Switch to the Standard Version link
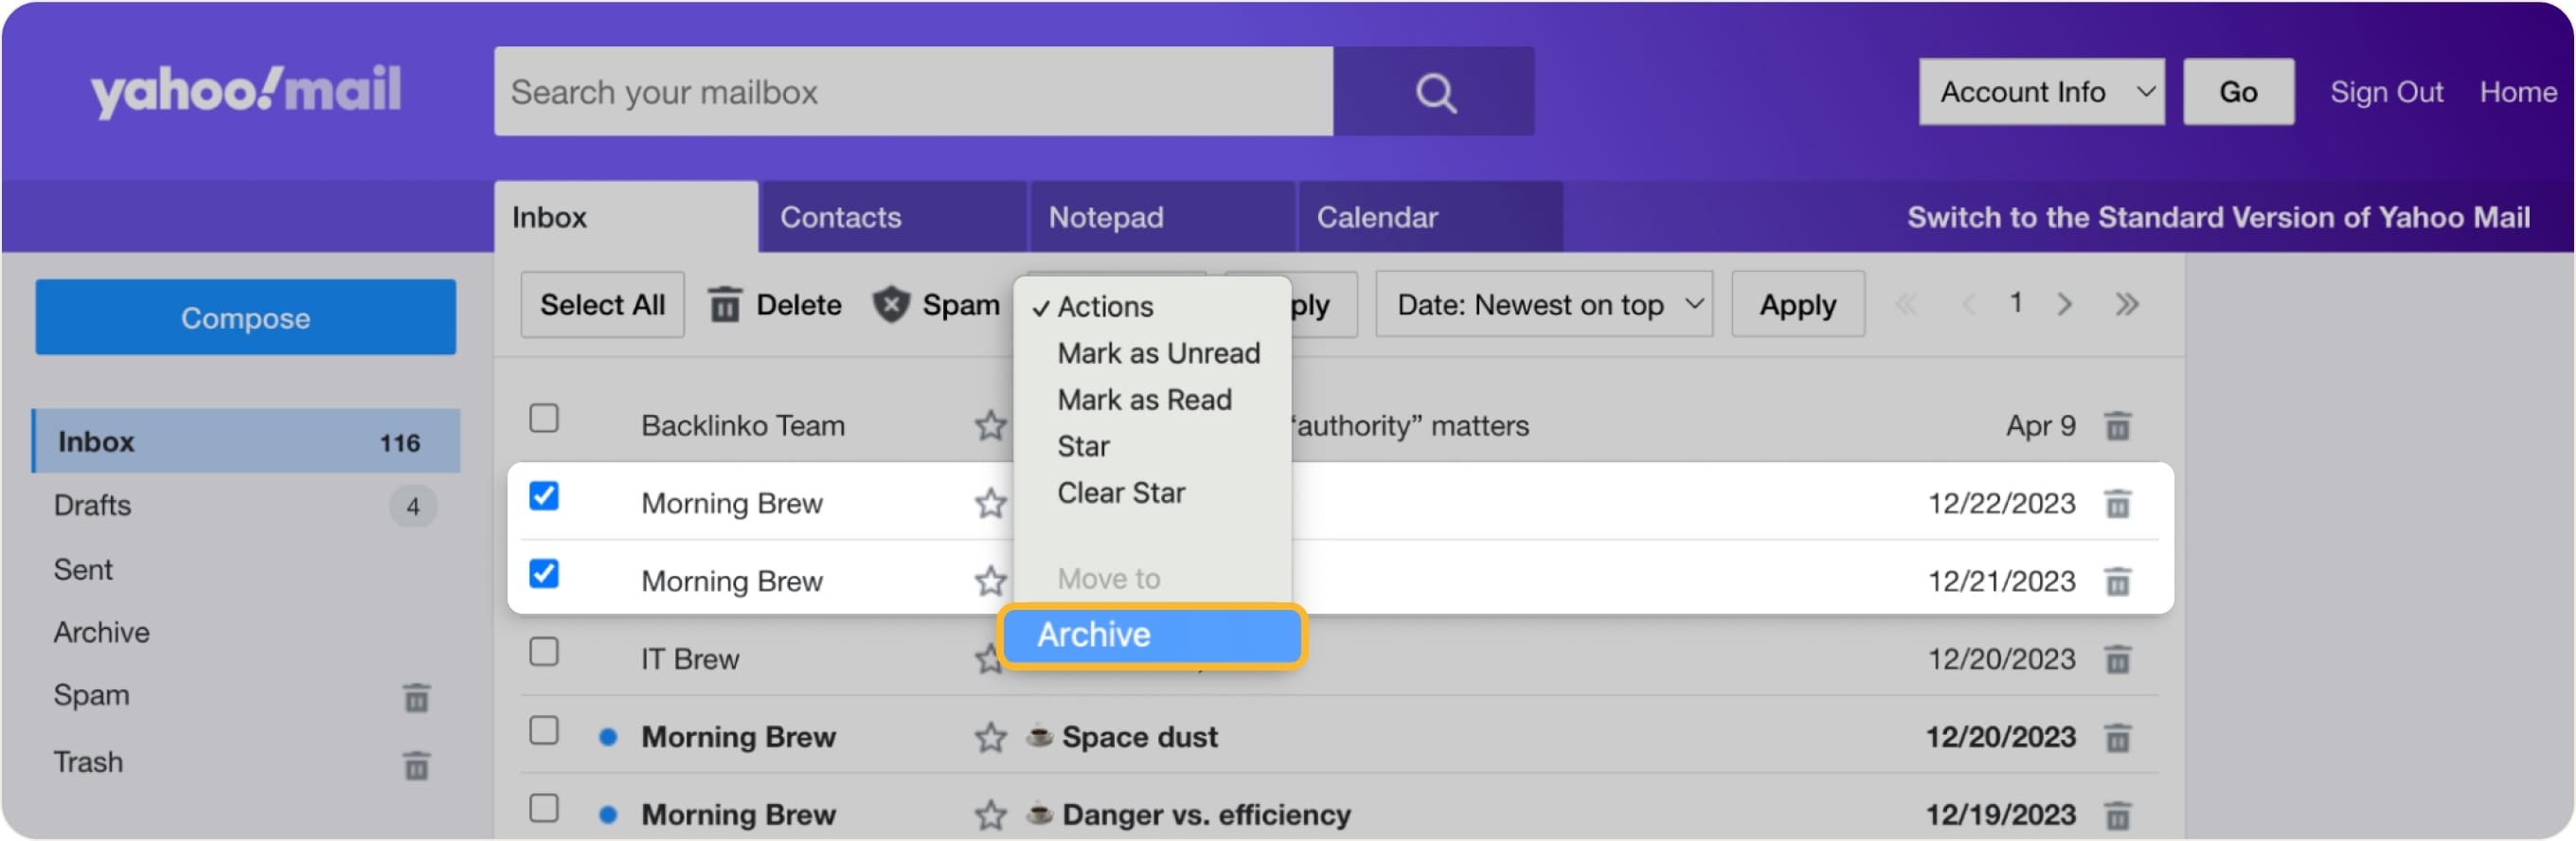Image resolution: width=2576 pixels, height=841 pixels. click(2218, 217)
